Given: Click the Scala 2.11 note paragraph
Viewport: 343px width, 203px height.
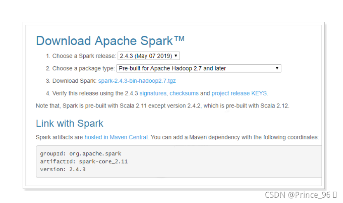Looking at the screenshot, I should [x=162, y=106].
